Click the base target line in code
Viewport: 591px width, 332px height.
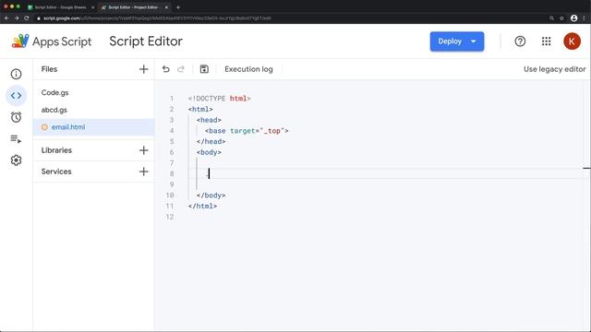click(x=247, y=131)
